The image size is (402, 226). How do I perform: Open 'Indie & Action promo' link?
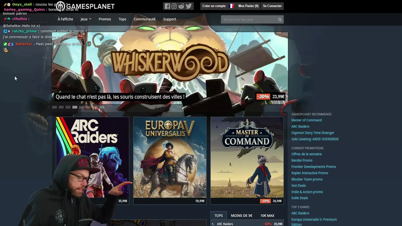pos(307,192)
